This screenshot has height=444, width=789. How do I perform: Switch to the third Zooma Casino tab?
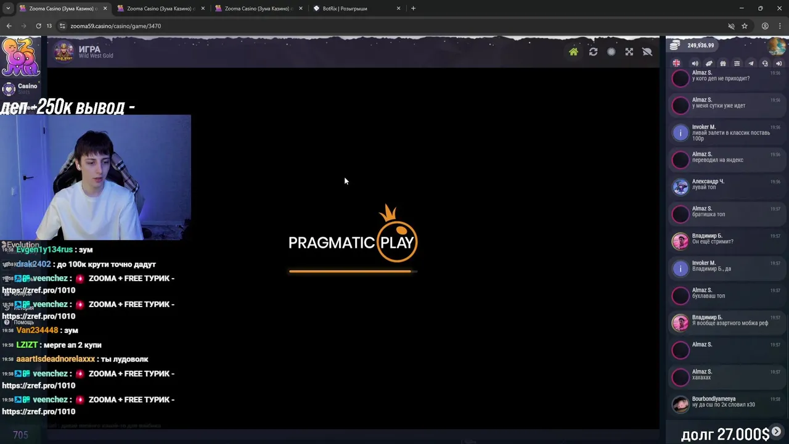pos(259,9)
